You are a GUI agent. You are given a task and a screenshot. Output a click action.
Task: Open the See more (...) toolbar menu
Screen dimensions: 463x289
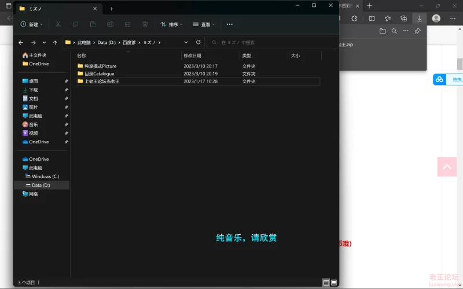[x=230, y=24]
